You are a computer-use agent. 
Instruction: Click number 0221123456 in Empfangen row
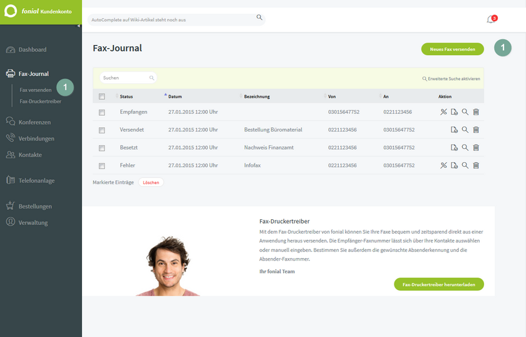tap(398, 111)
